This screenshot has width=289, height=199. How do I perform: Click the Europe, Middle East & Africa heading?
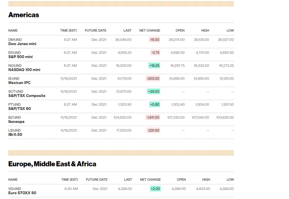point(52,164)
